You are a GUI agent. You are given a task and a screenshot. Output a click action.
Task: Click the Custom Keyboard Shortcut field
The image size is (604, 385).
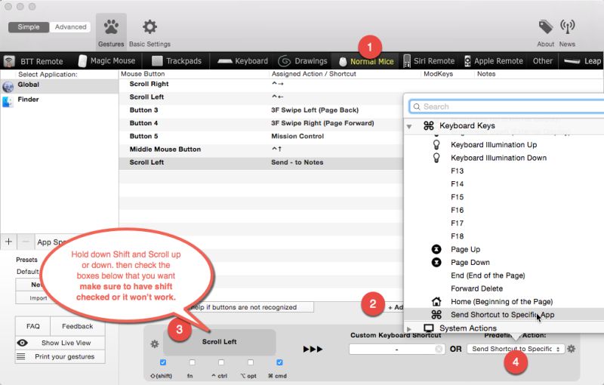click(396, 349)
